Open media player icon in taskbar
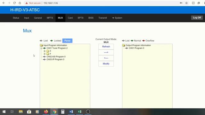 (37, 112)
